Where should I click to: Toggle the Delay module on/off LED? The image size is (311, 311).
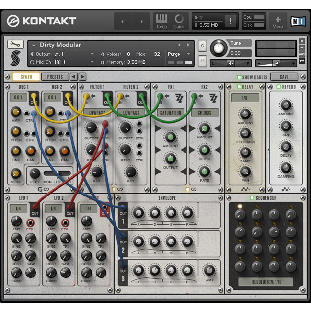239,87
